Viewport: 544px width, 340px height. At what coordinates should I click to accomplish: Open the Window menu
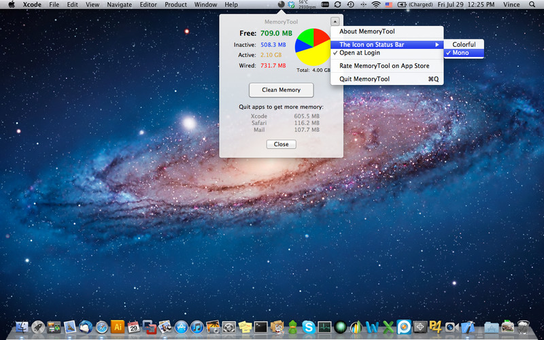pos(205,5)
